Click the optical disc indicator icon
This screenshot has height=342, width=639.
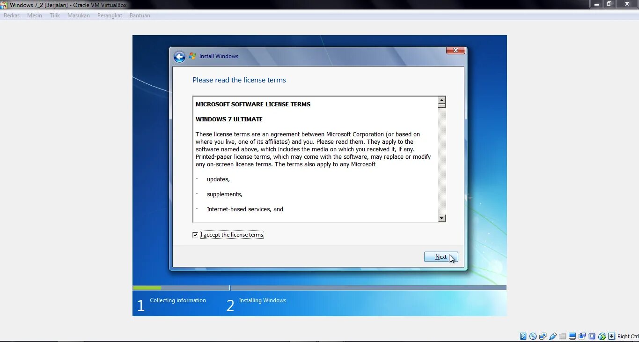533,336
